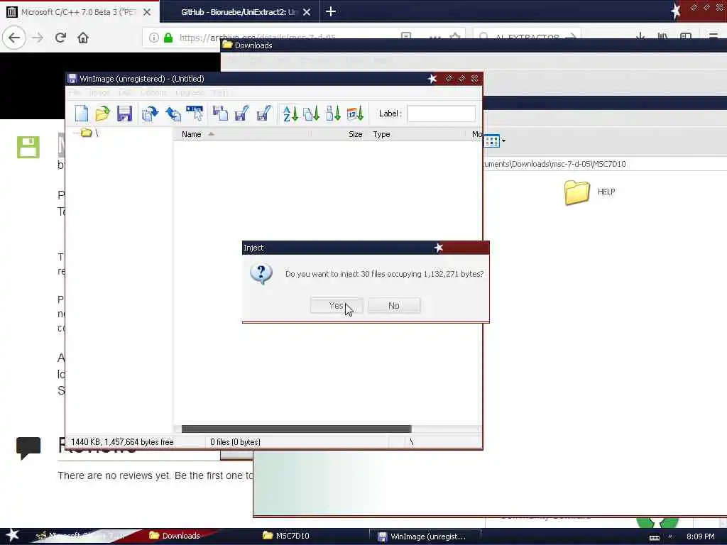Image resolution: width=727 pixels, height=545 pixels.
Task: Save the image using the floppy icon
Action: click(124, 114)
